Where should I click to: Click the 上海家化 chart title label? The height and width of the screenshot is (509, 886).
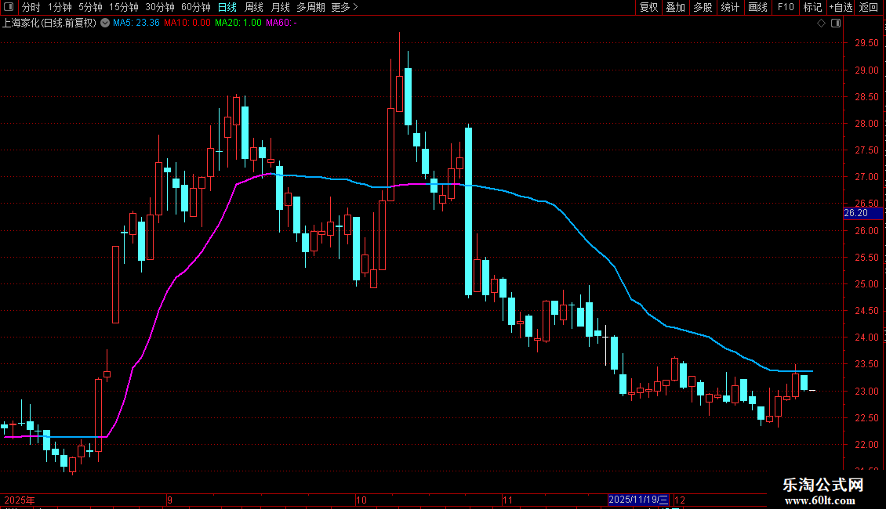[49, 23]
